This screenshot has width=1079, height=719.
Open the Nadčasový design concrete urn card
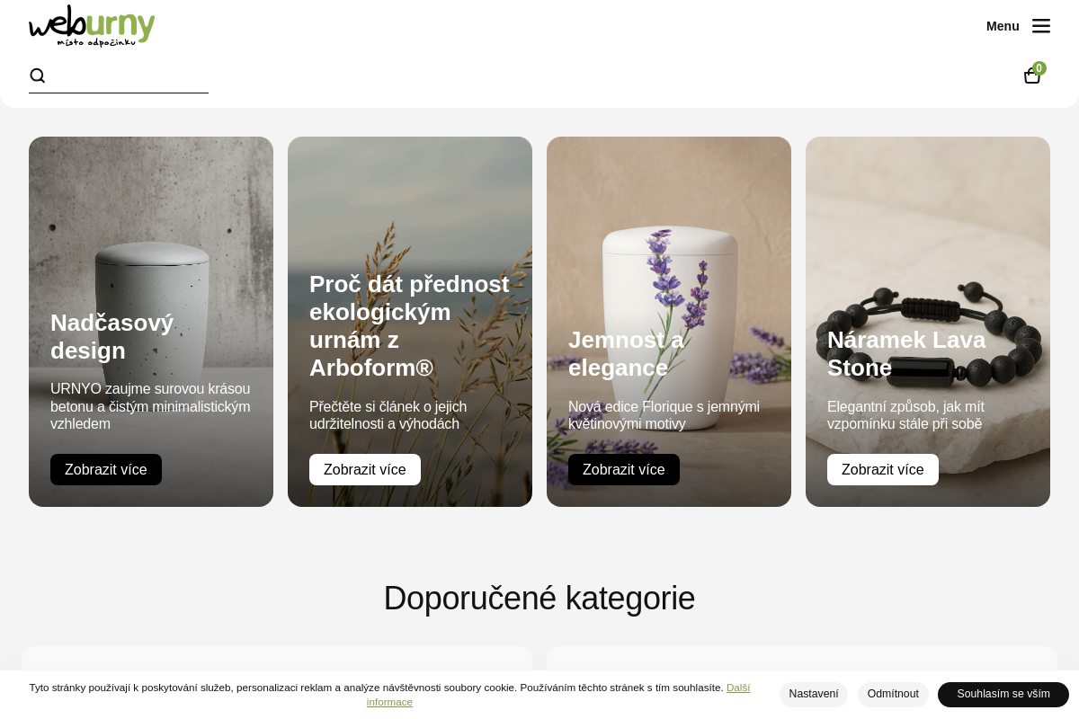151,322
